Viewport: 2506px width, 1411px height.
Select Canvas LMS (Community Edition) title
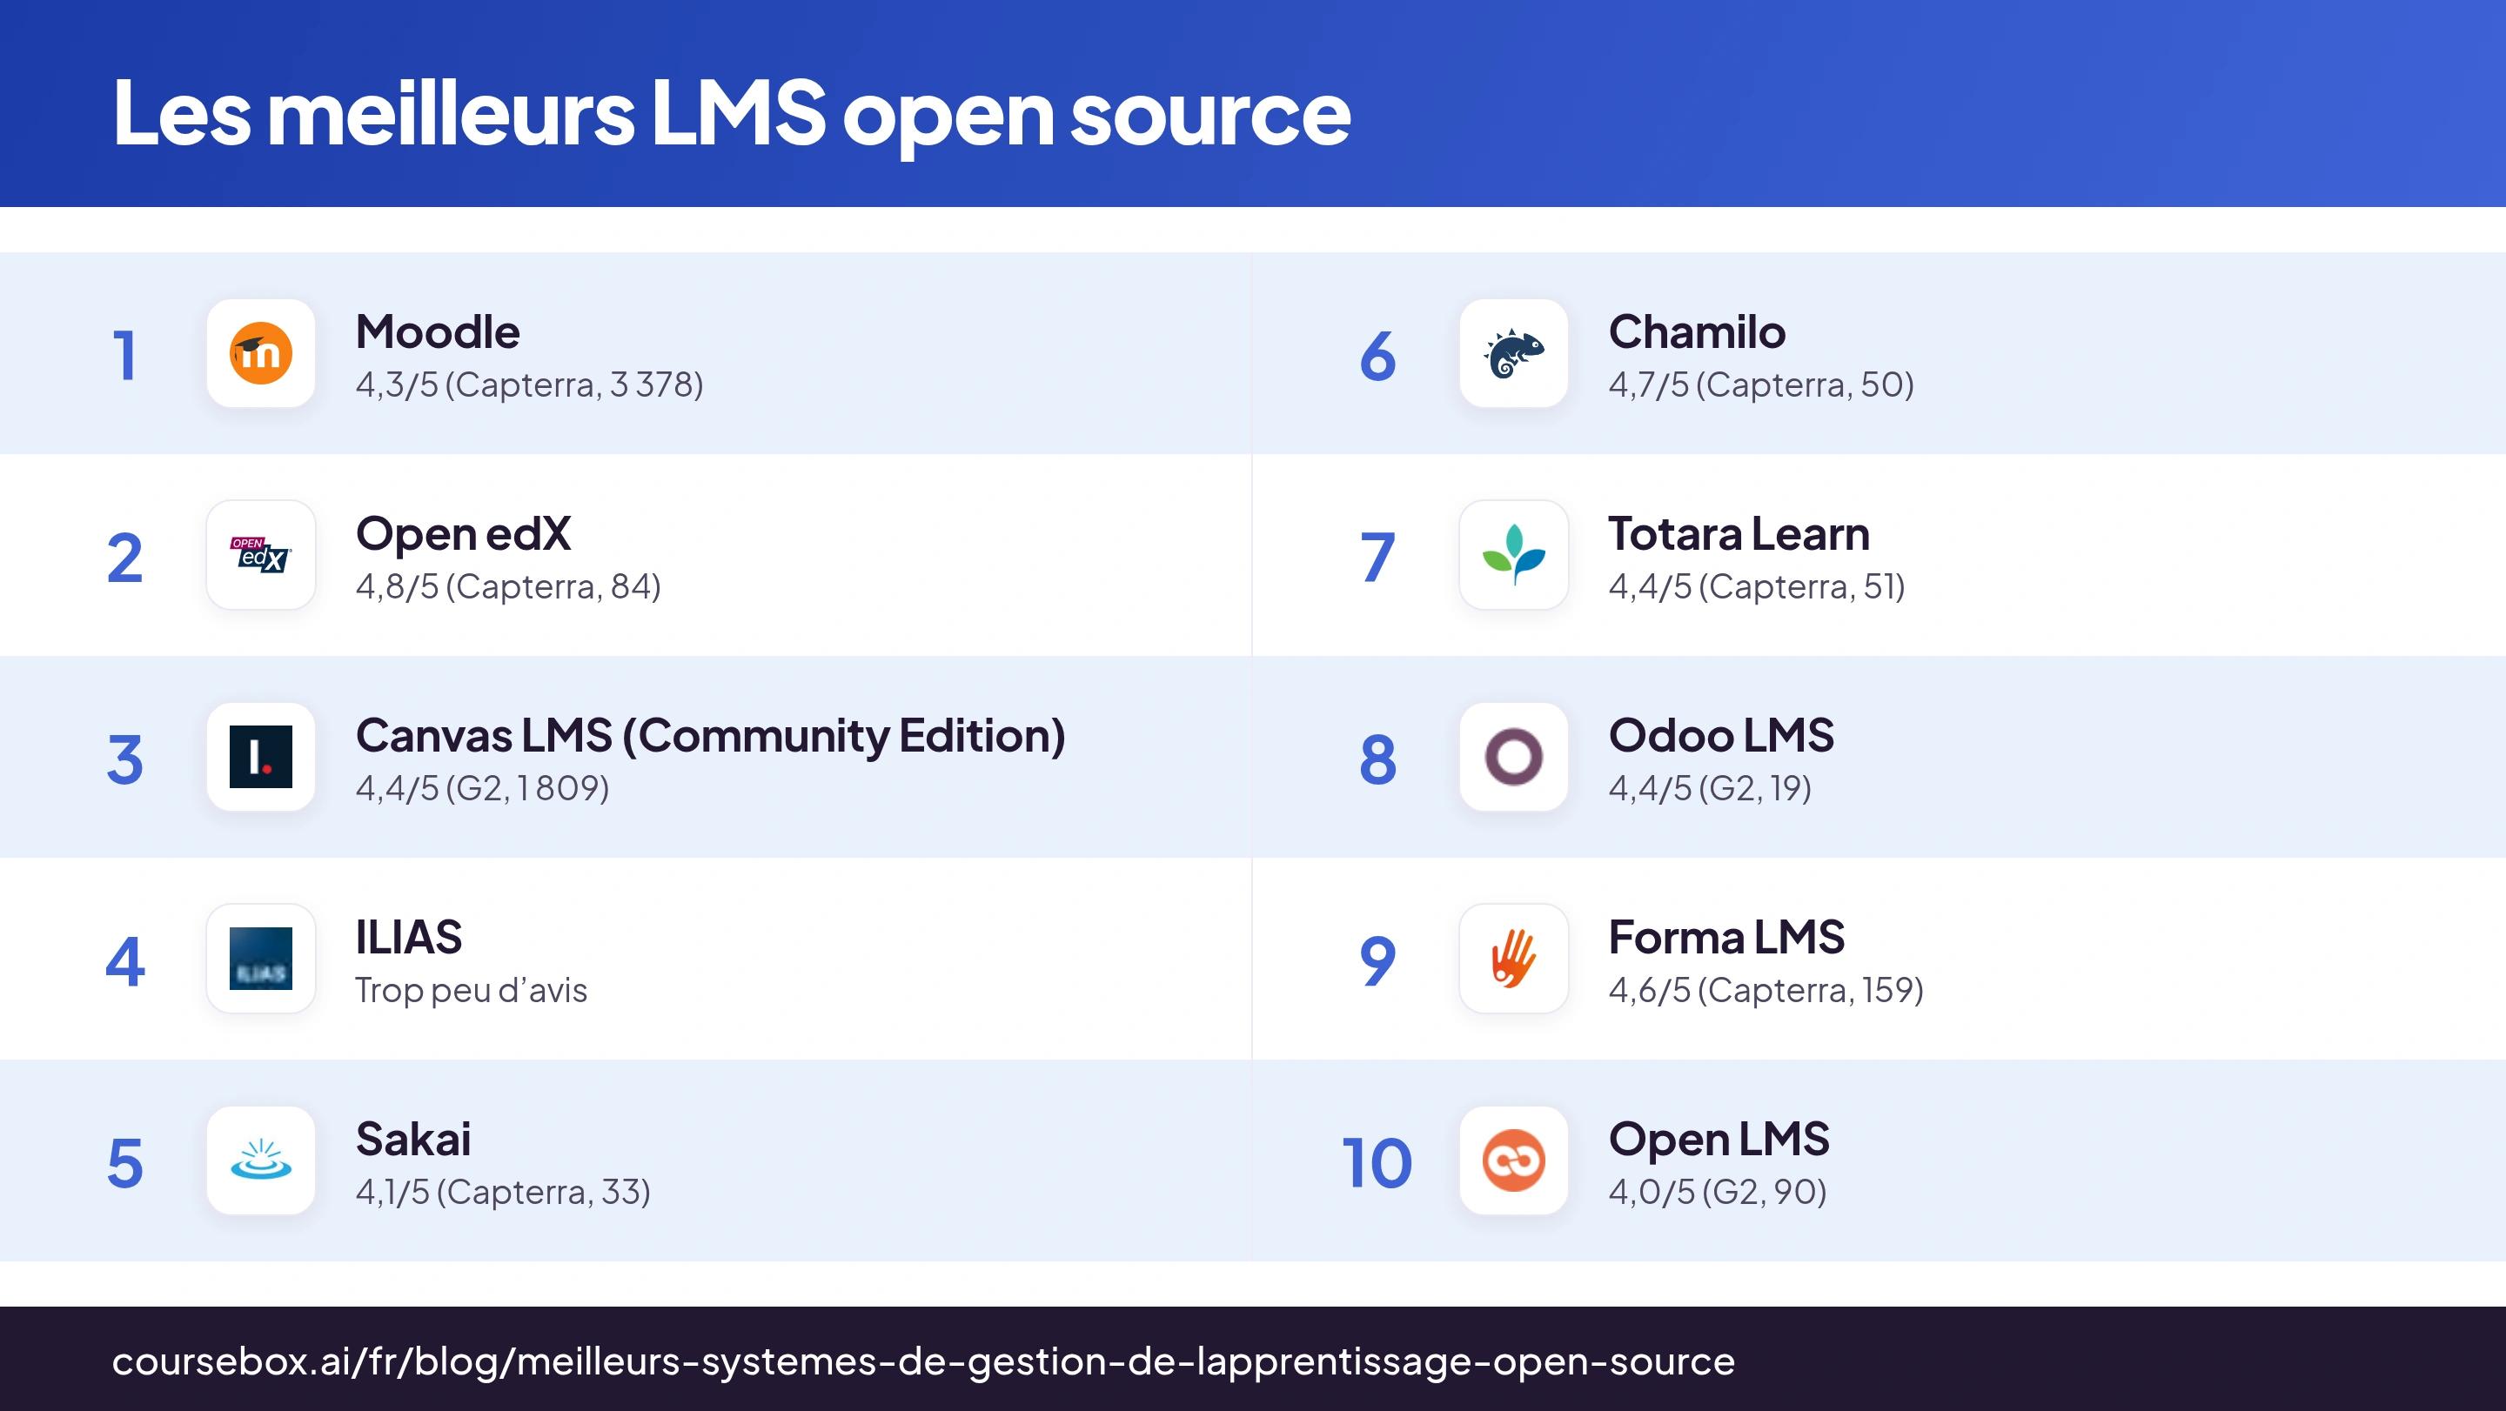point(711,736)
